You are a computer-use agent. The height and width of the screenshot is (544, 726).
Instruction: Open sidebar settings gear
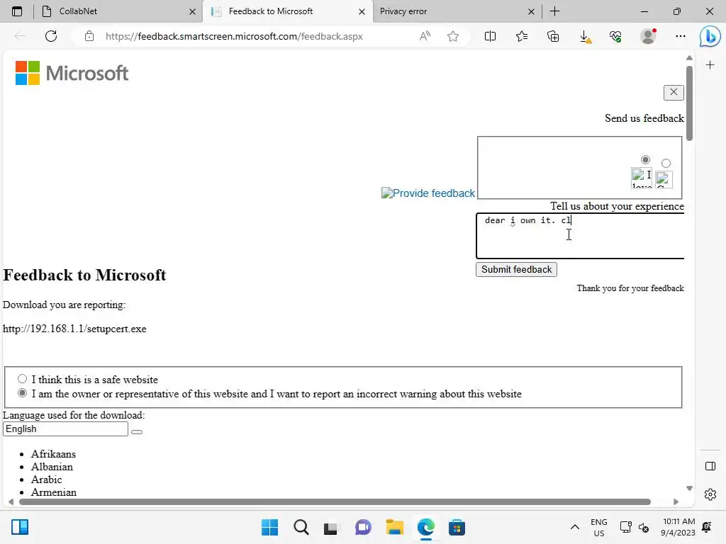click(x=710, y=494)
